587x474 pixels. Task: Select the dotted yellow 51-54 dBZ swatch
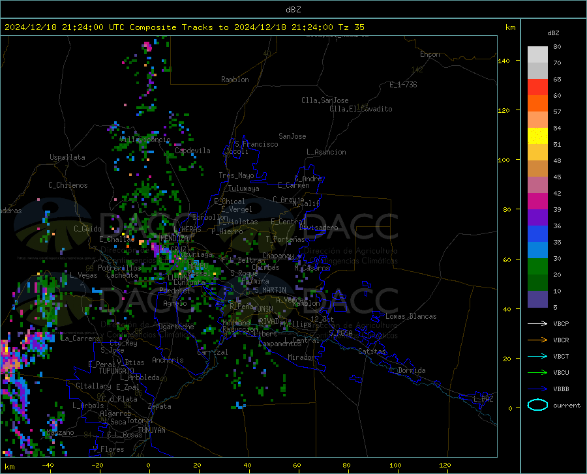537,136
